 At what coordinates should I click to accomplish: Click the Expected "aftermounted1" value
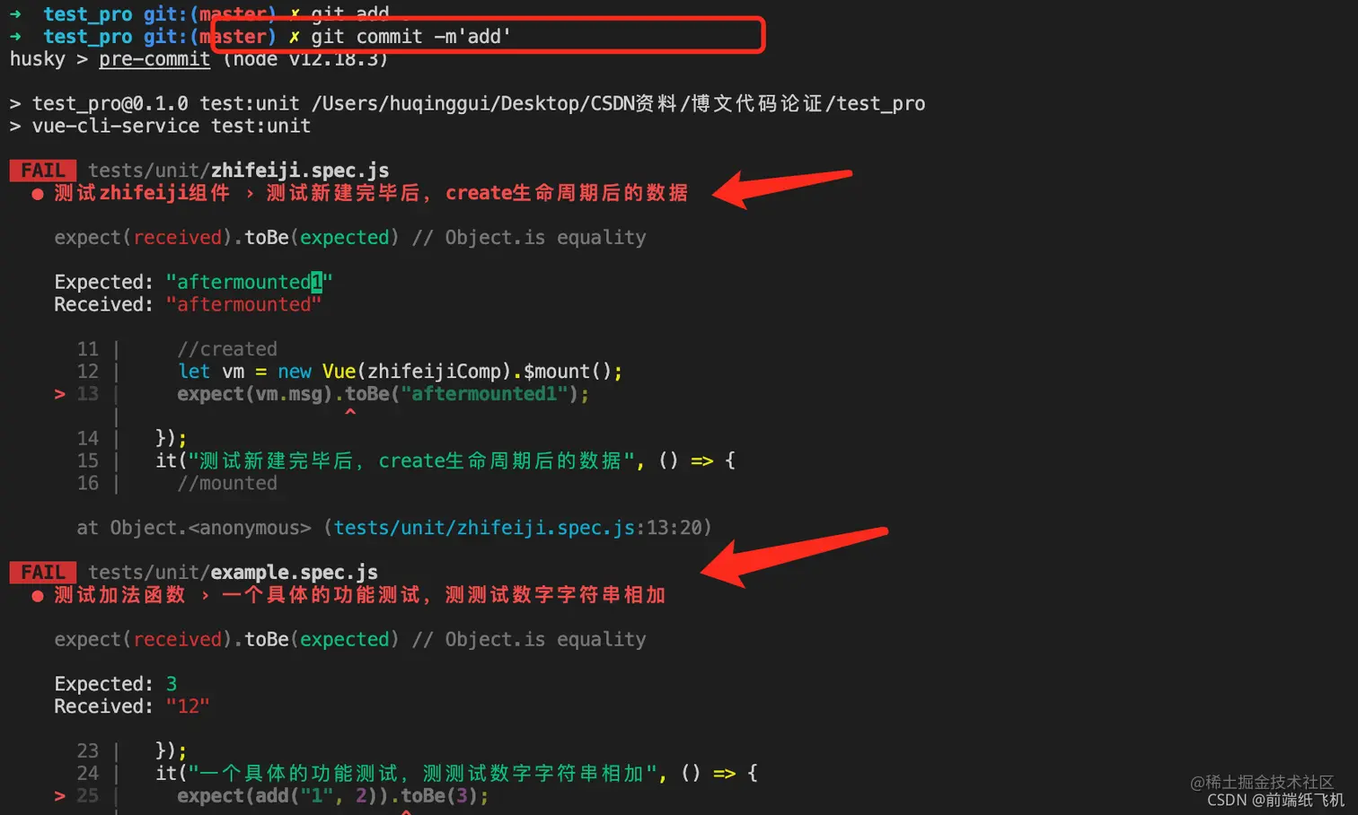(x=249, y=282)
